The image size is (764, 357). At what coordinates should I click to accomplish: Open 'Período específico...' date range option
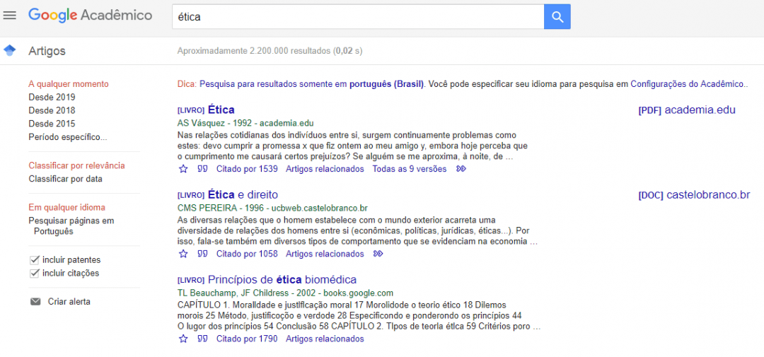(x=67, y=137)
